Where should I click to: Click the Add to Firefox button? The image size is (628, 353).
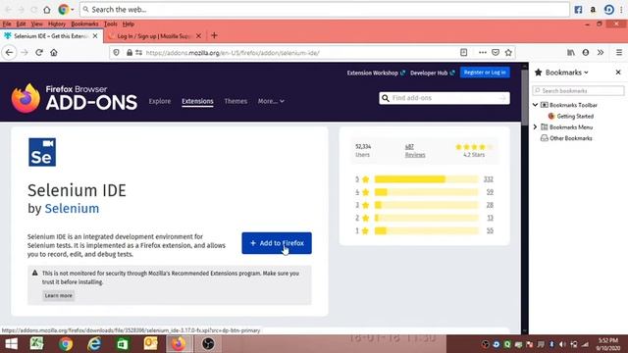click(x=277, y=243)
